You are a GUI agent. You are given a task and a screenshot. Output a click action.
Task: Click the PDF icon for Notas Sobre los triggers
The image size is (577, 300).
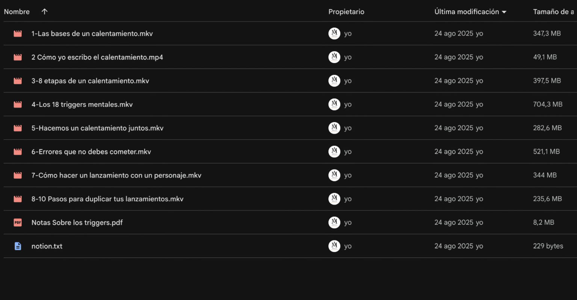(18, 223)
